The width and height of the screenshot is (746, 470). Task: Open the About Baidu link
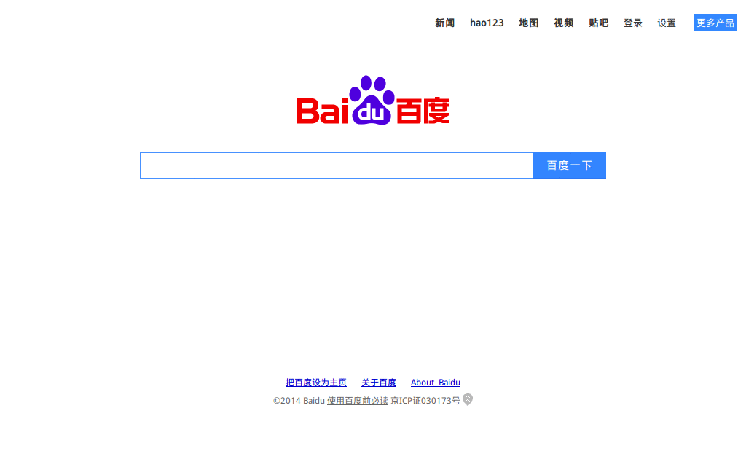[x=436, y=383]
